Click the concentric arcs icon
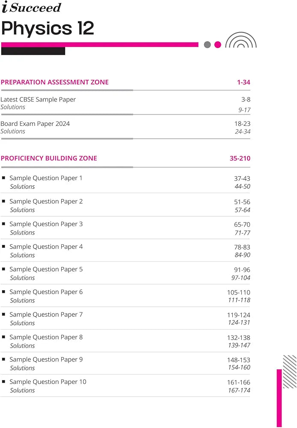 click(241, 40)
